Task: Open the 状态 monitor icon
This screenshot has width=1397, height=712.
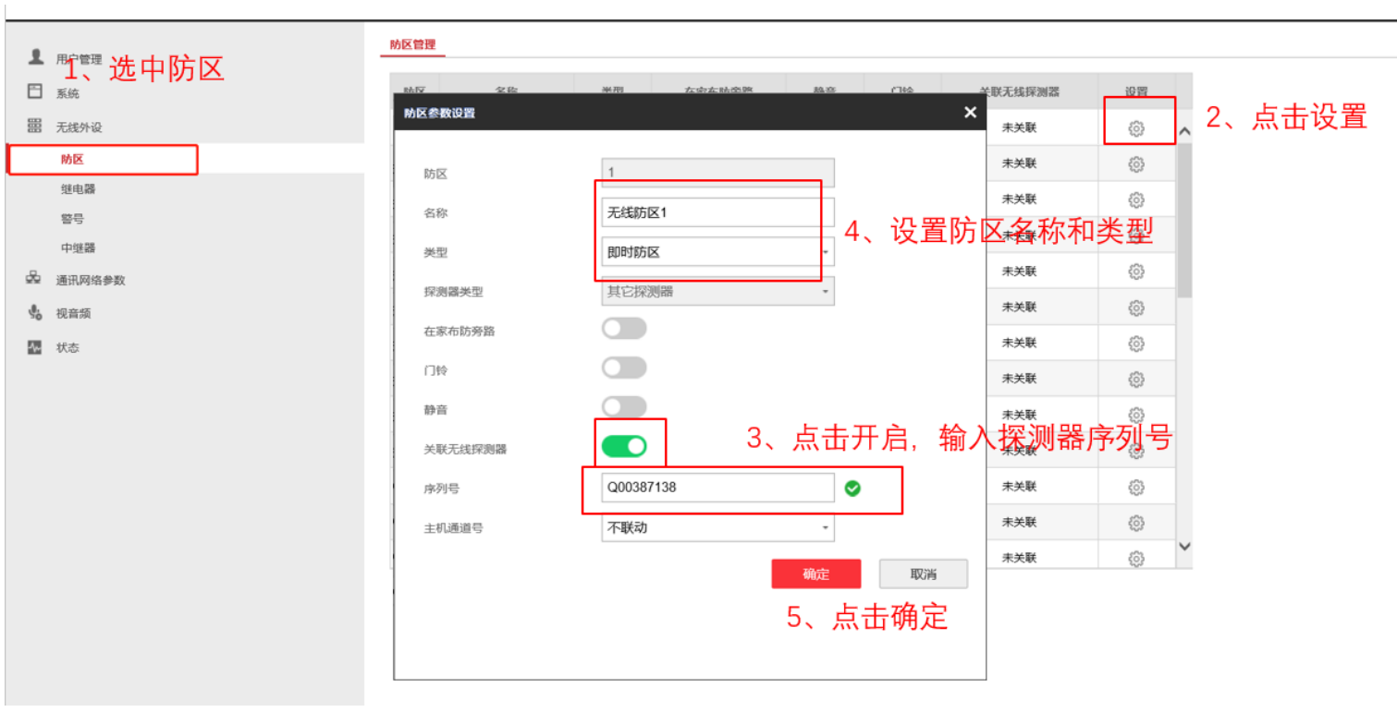Action: 35,347
